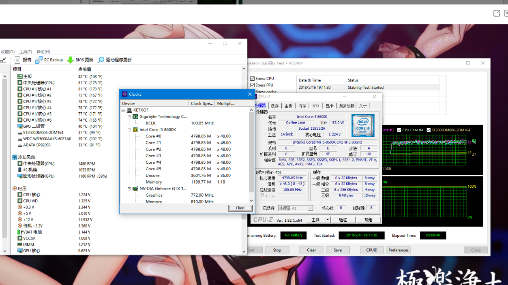Switch to the SPD tab in CPU-Z
This screenshot has width=508, height=285.
click(315, 105)
